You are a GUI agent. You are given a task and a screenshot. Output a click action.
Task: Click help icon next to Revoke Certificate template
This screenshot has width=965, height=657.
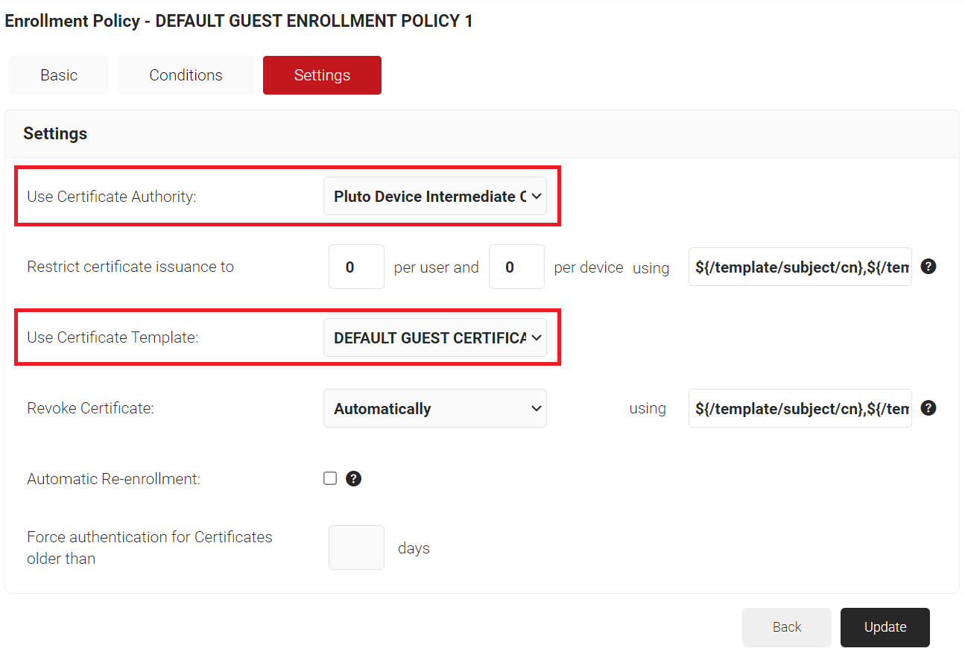click(928, 408)
